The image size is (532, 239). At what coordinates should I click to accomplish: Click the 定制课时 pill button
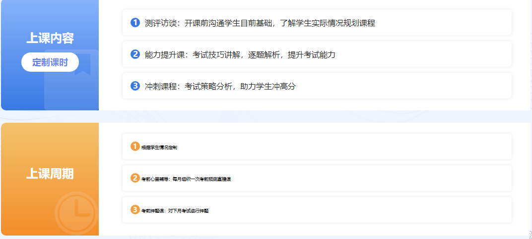[x=50, y=62]
